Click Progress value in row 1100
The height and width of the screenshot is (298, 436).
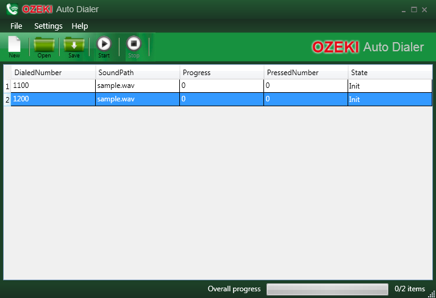pos(221,85)
